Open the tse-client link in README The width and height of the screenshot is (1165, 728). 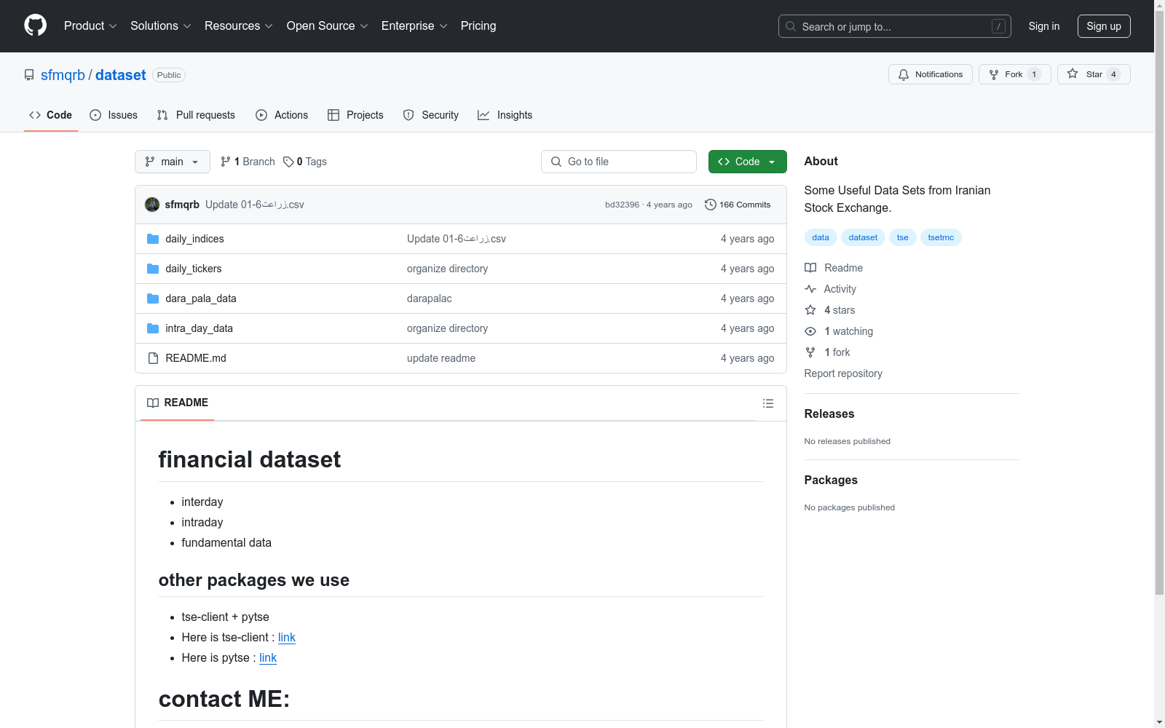point(287,637)
